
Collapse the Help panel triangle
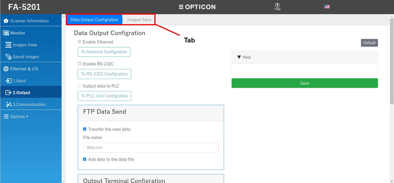click(x=239, y=57)
